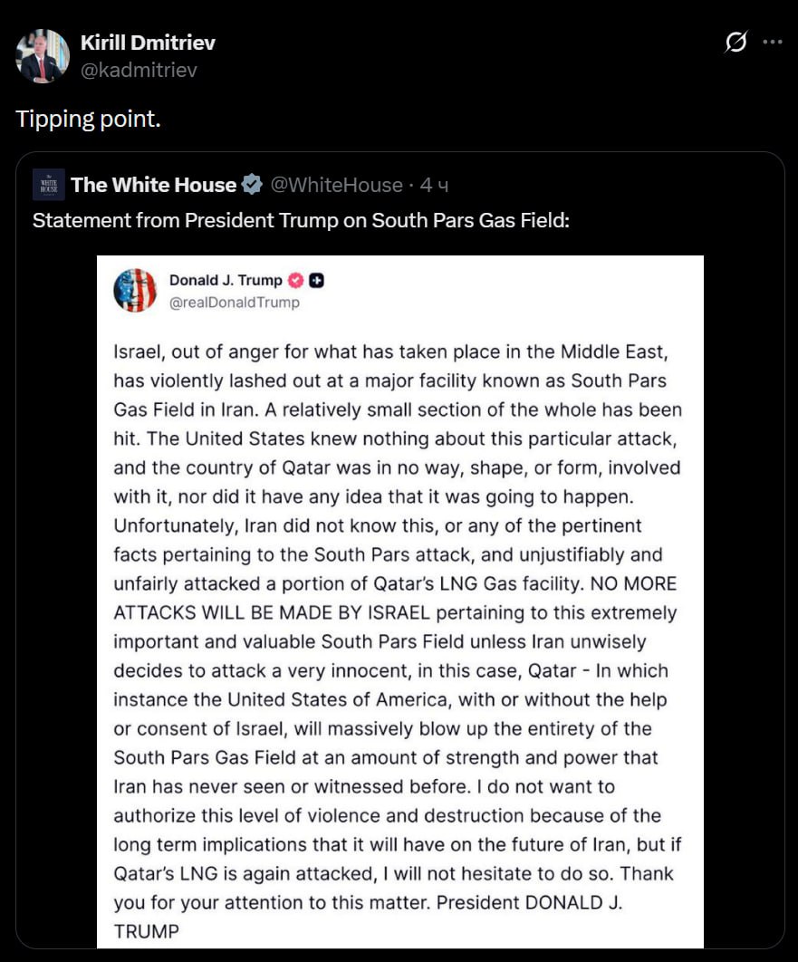This screenshot has height=962, width=798.
Task: Click The White House avatar icon
Action: (x=48, y=185)
